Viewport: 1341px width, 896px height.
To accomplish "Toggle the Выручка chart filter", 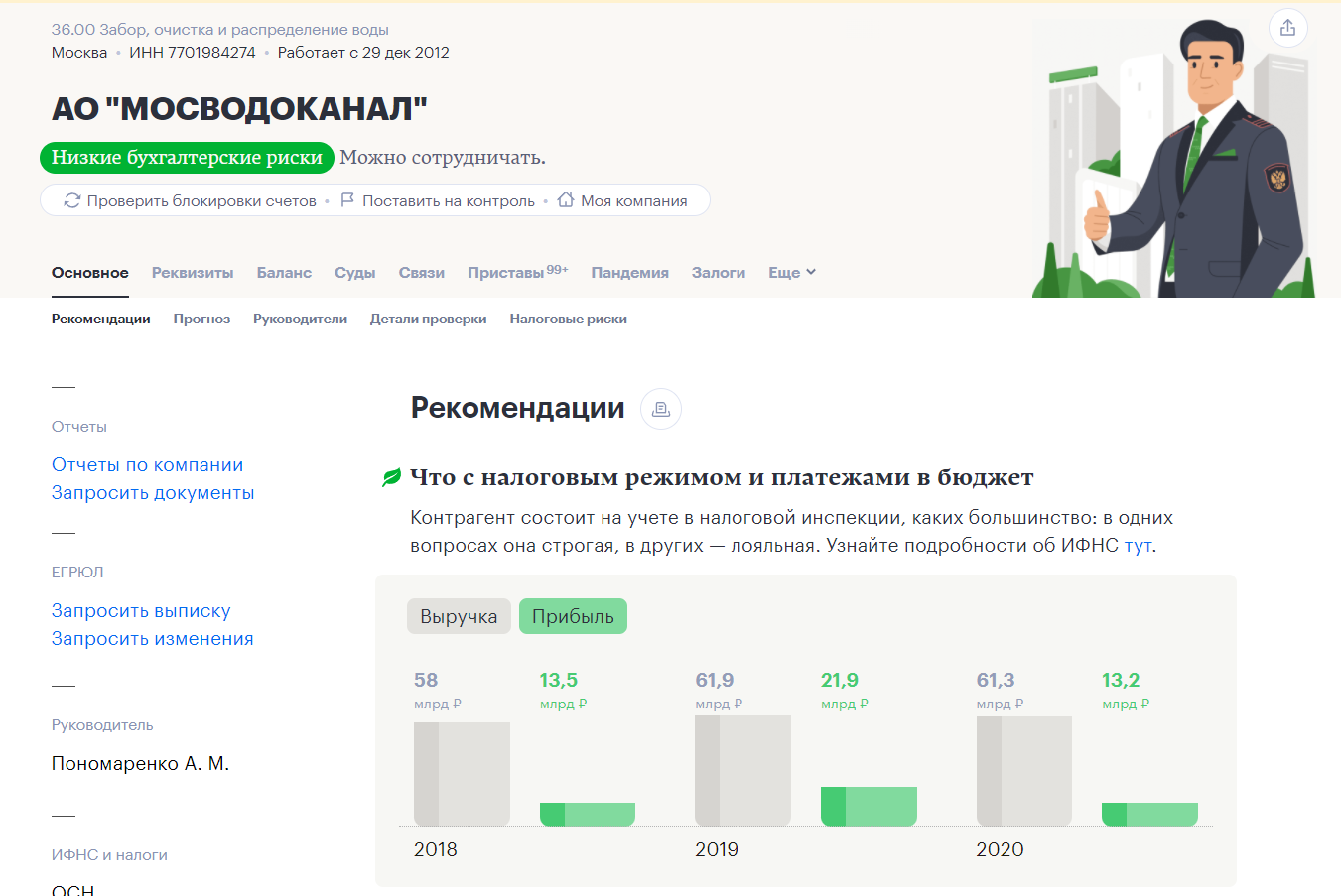I will pyautogui.click(x=459, y=616).
